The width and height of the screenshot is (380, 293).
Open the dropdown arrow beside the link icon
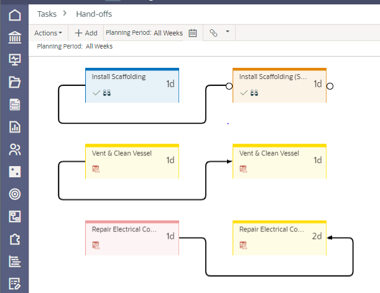227,31
